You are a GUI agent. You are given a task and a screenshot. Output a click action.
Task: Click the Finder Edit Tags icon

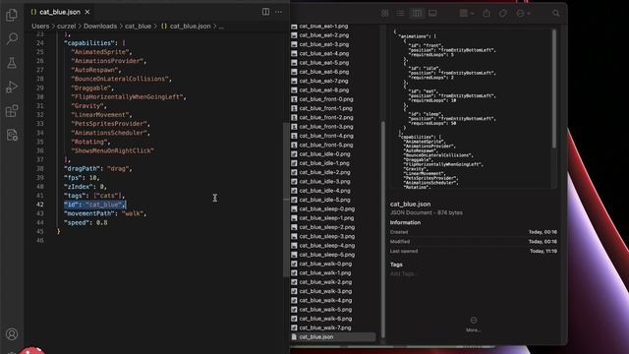click(x=502, y=13)
